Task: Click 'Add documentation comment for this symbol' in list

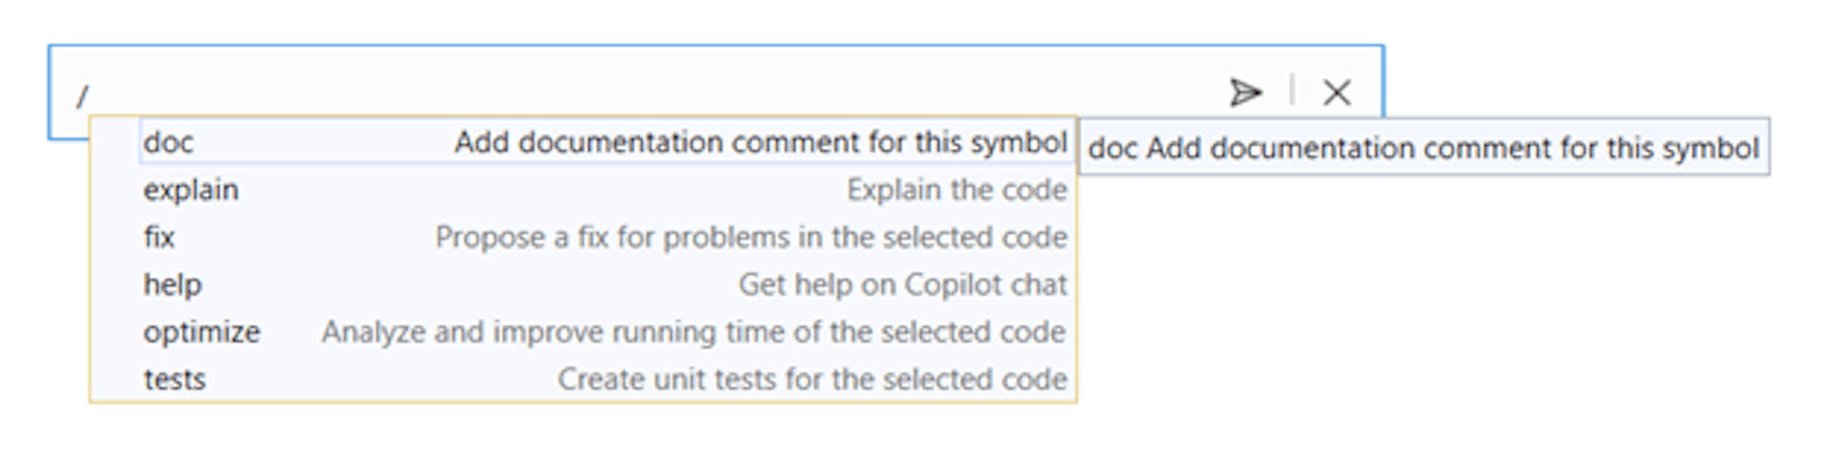Action: point(760,143)
